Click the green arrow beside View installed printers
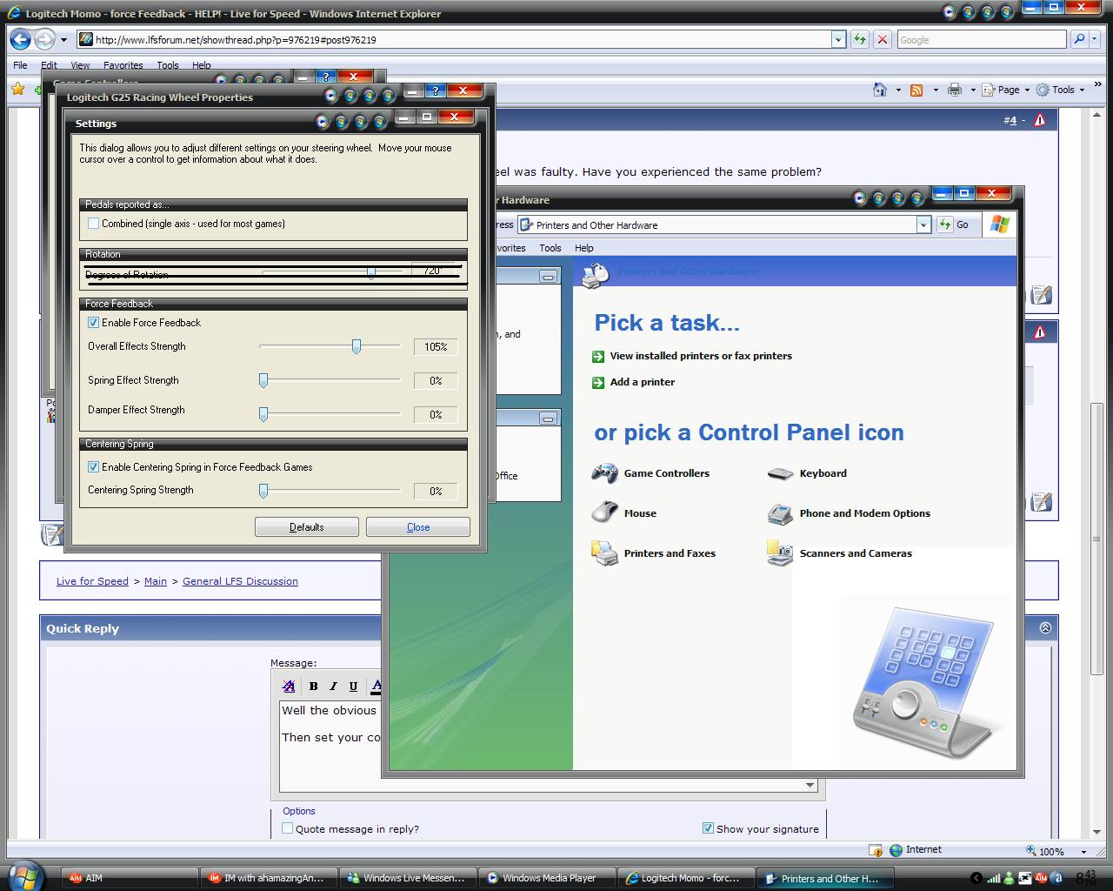This screenshot has width=1113, height=891. tap(598, 356)
